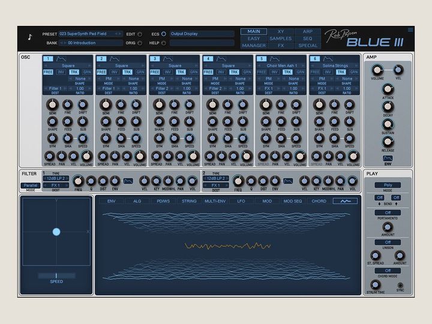Click oscillator 6 VOLUME knob
The width and height of the screenshot is (432, 324).
pyautogui.click(x=353, y=156)
